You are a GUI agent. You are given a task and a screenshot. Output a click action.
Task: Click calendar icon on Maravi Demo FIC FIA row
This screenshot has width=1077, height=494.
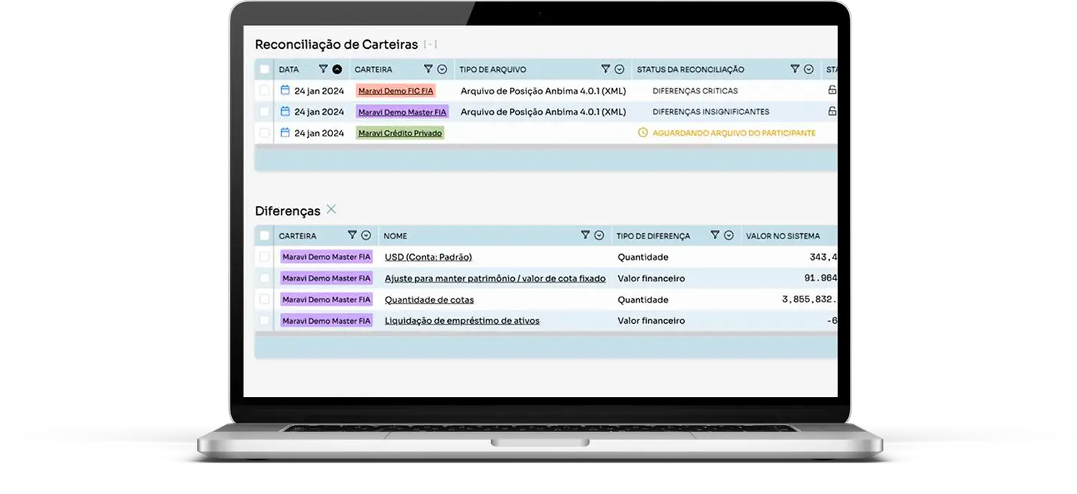click(x=285, y=90)
